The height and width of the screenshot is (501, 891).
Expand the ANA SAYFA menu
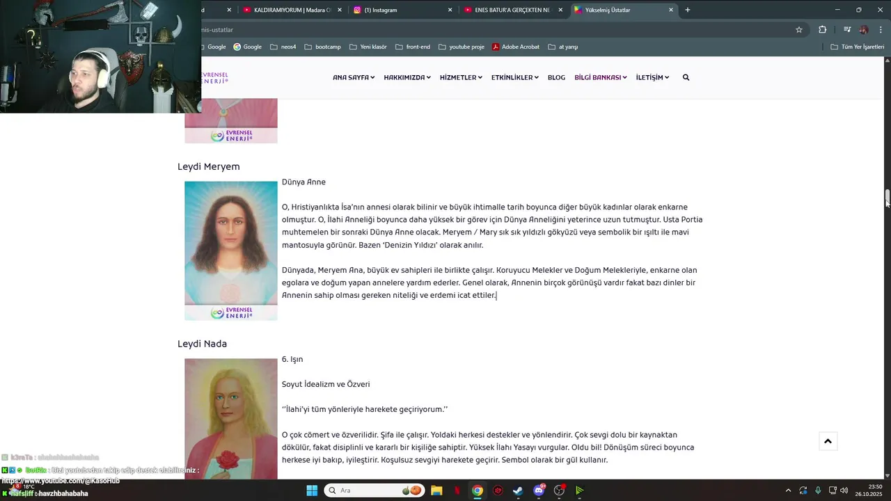tap(354, 77)
